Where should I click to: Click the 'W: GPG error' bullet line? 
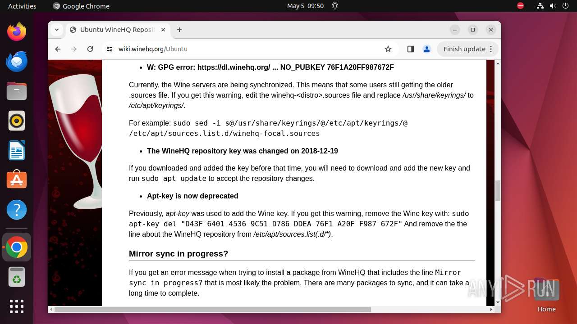[270, 67]
